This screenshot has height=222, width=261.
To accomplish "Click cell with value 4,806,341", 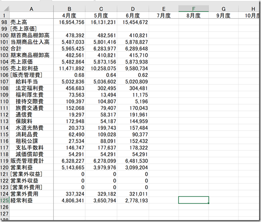I will tap(70, 201).
